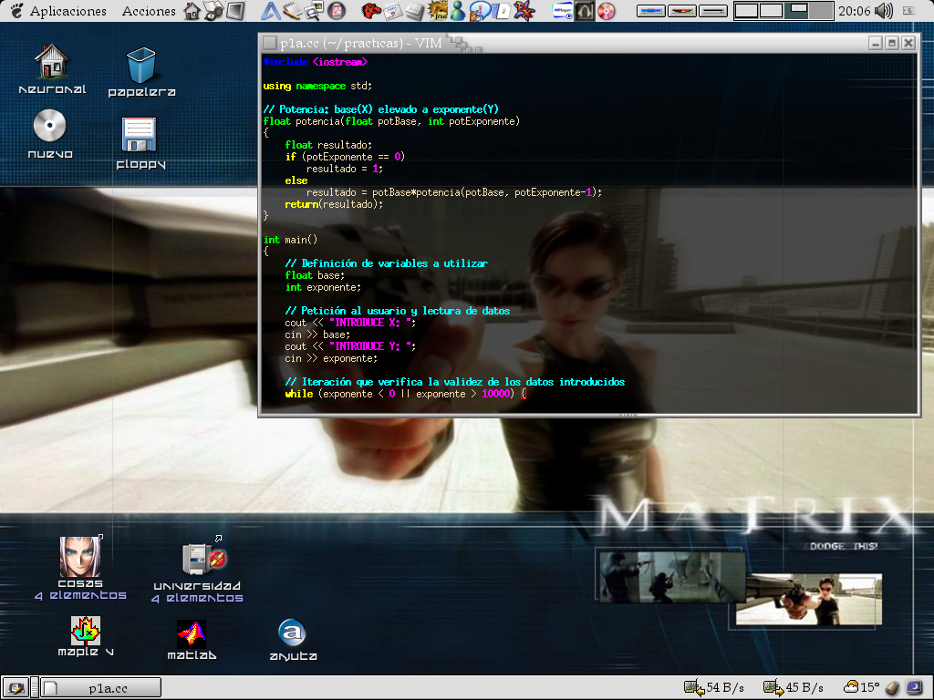Click 'cin >> exponente;' line
The height and width of the screenshot is (700, 934).
coord(331,358)
